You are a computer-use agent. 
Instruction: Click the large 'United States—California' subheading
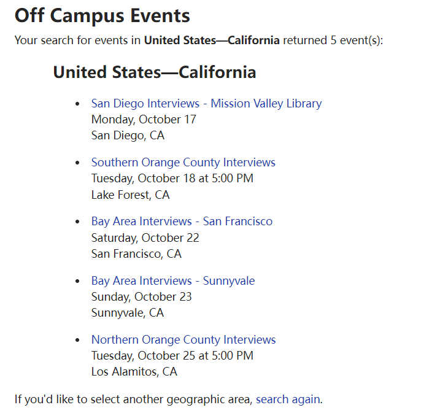155,72
